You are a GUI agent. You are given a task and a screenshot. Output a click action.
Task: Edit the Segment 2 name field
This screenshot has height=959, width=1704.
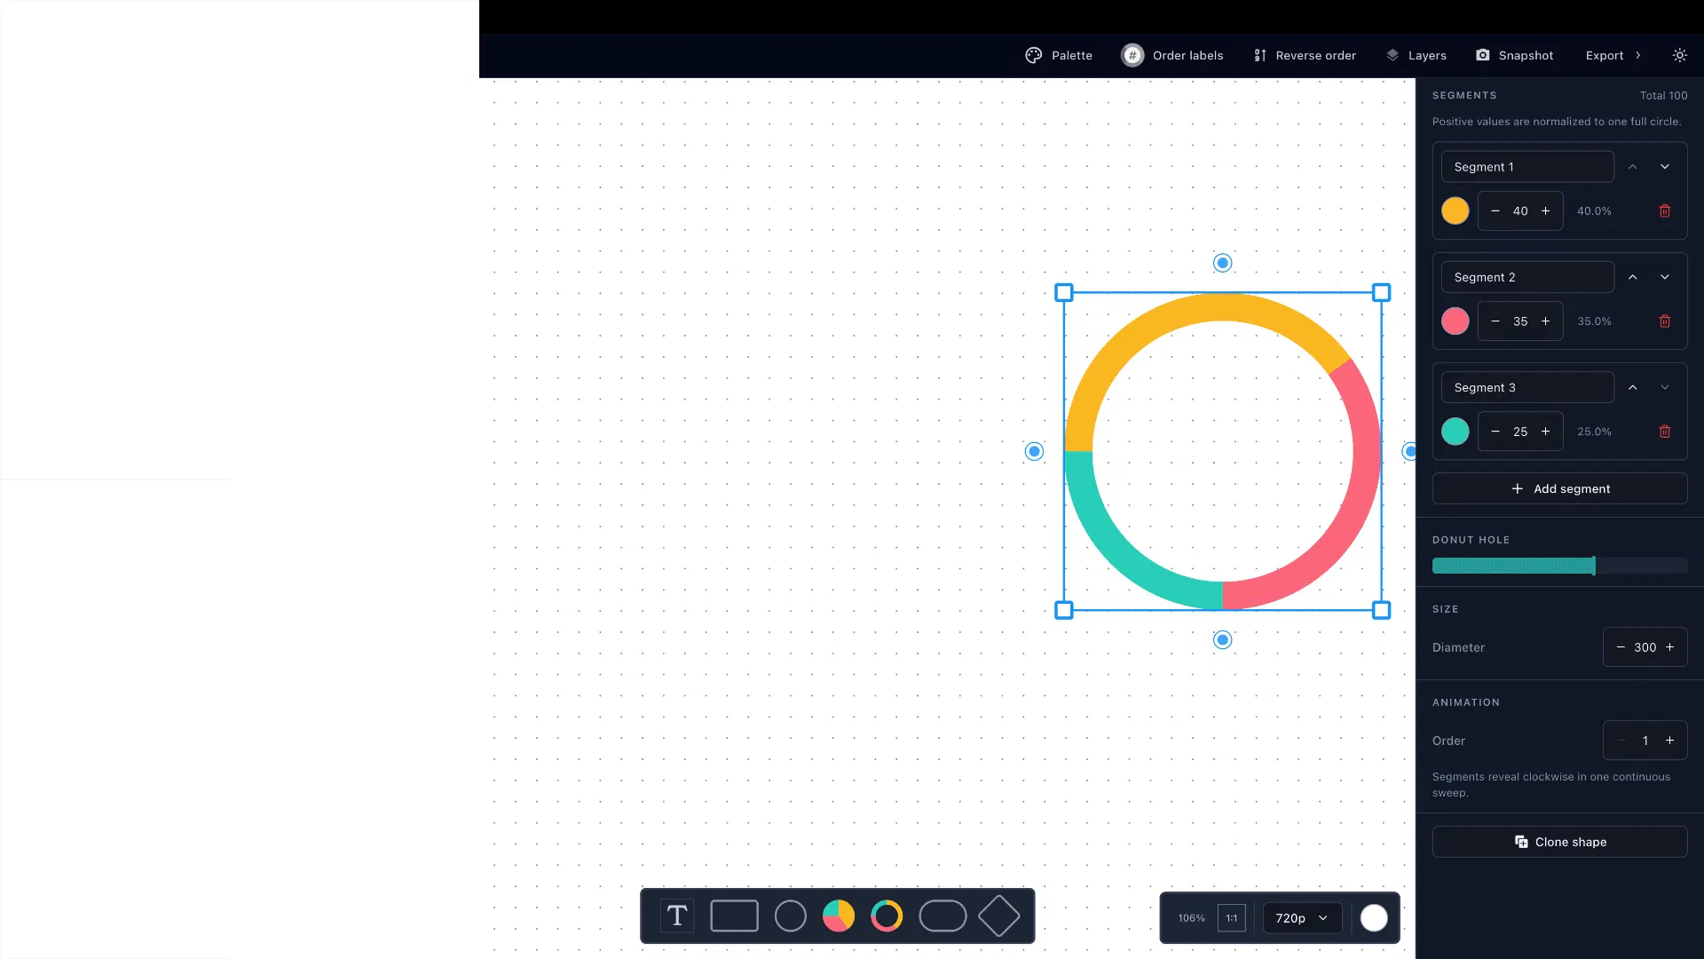pyautogui.click(x=1526, y=277)
